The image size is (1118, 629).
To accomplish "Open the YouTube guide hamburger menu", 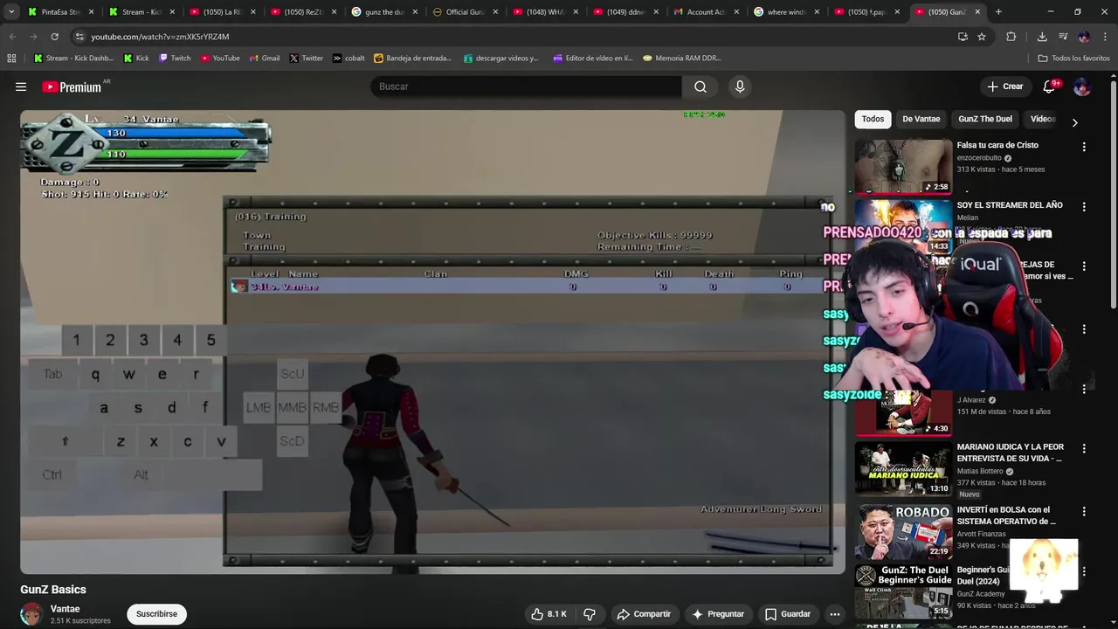I will coord(21,86).
